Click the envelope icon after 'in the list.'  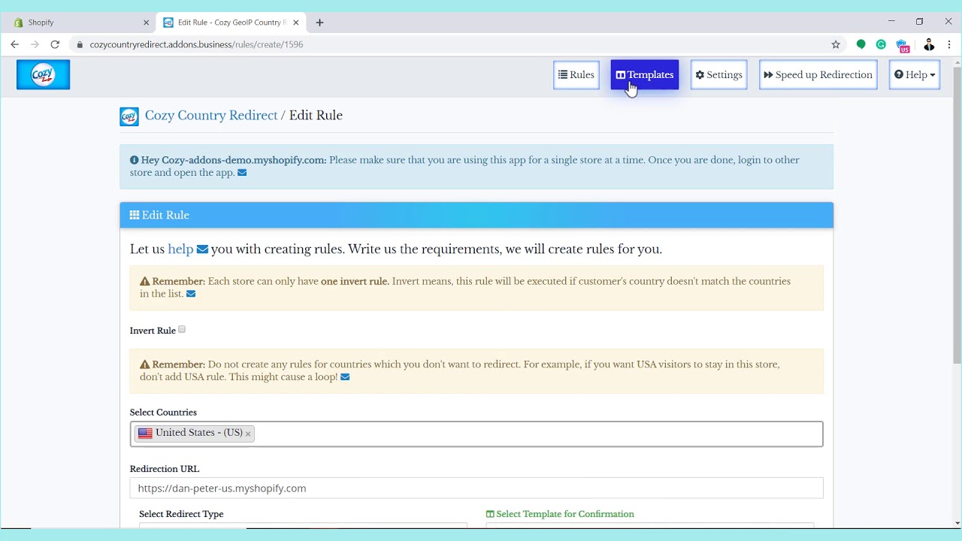tap(191, 294)
